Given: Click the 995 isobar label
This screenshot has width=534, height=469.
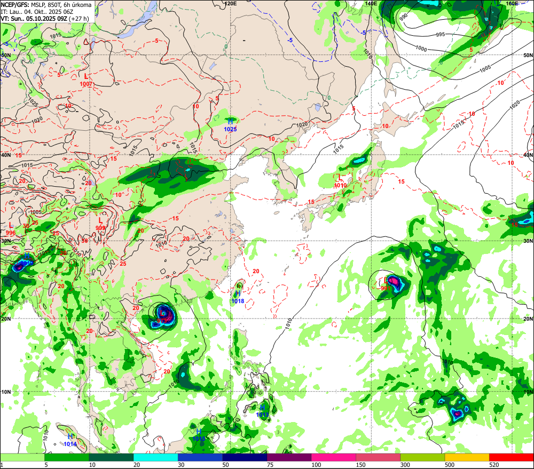Looking at the screenshot, I should (441, 34).
